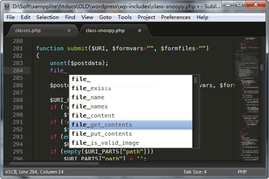Viewport: 269px width, 179px height.
Task: Click the horizontal scrollbar thumb
Action: click(54, 164)
